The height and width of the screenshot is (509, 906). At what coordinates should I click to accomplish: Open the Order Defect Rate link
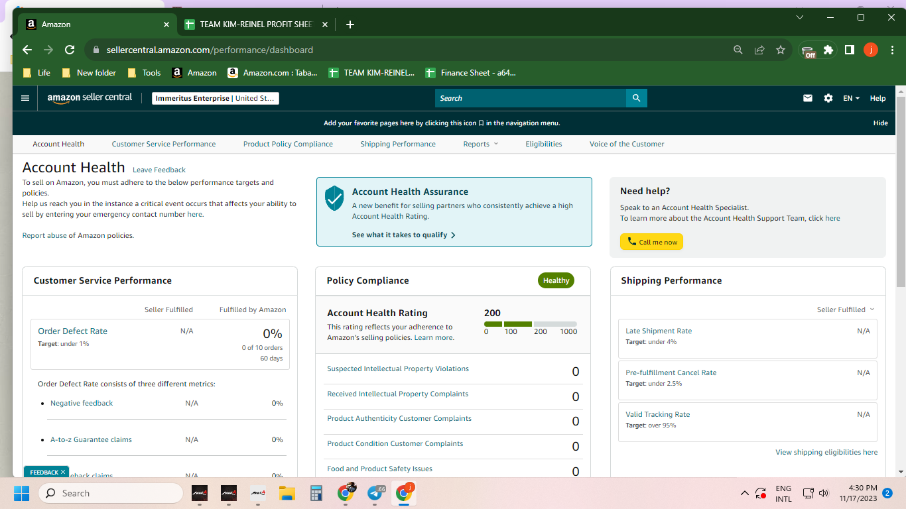(72, 331)
